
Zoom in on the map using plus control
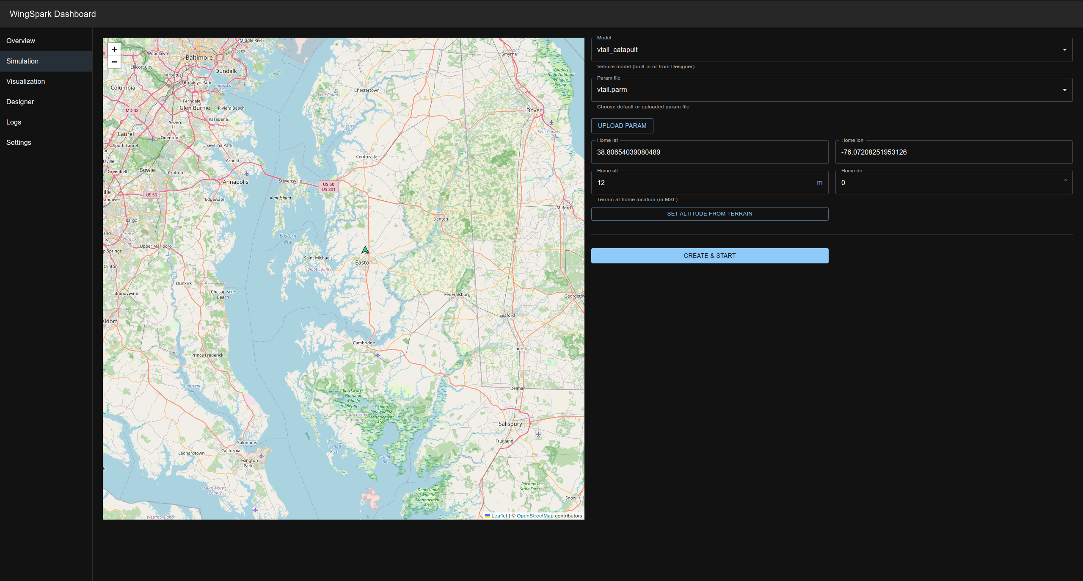click(114, 49)
